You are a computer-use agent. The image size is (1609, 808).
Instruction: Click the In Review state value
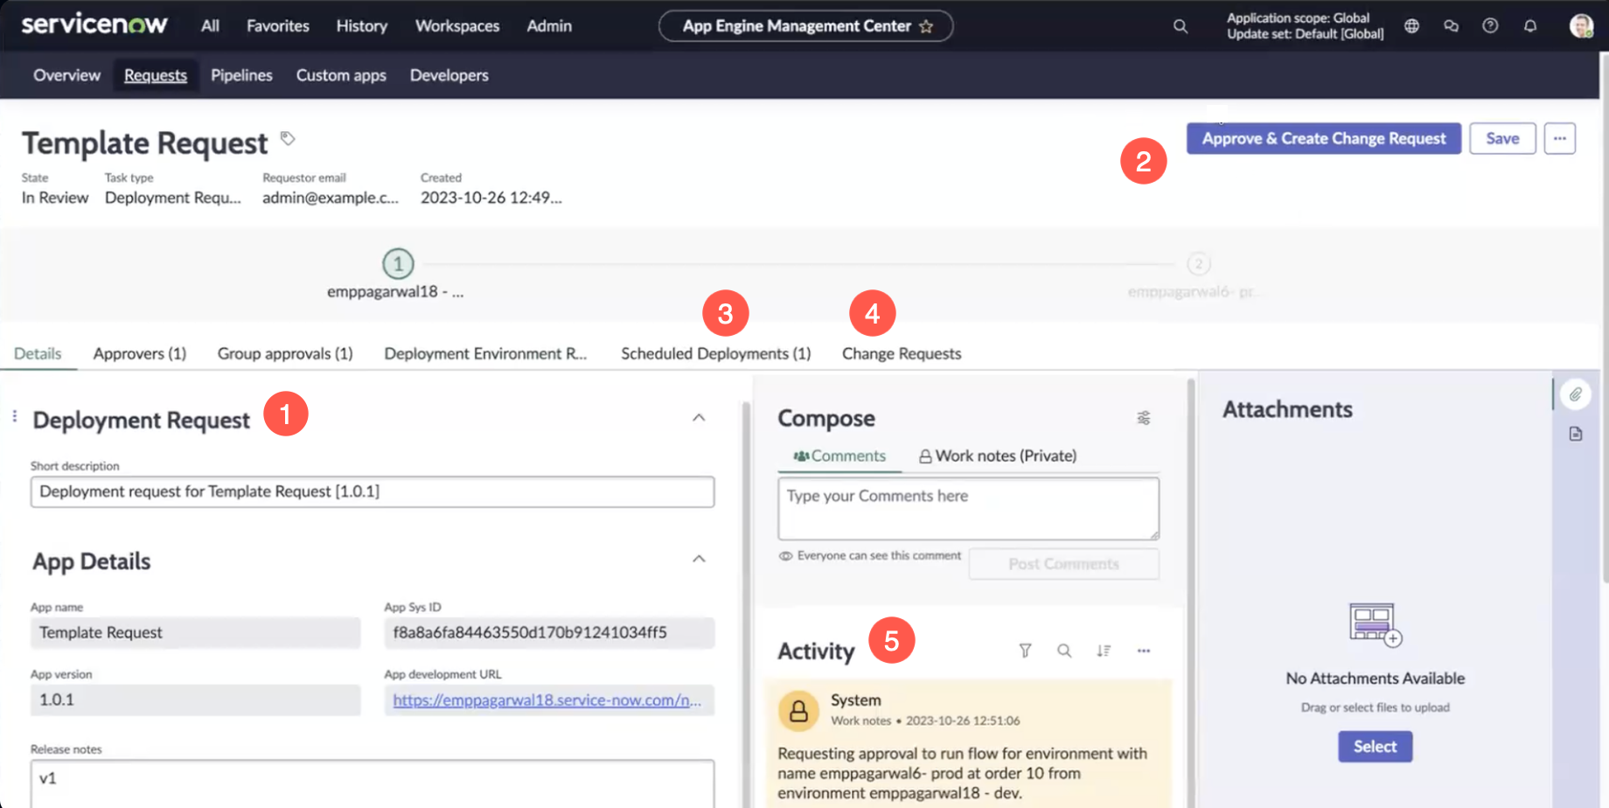55,198
